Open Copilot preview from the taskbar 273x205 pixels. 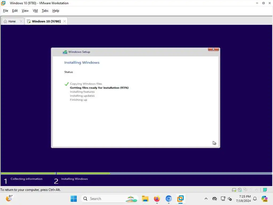pyautogui.click(x=264, y=199)
